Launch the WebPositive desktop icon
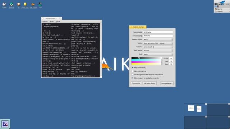Viewport: 230px width, 129px height. click(x=11, y=5)
